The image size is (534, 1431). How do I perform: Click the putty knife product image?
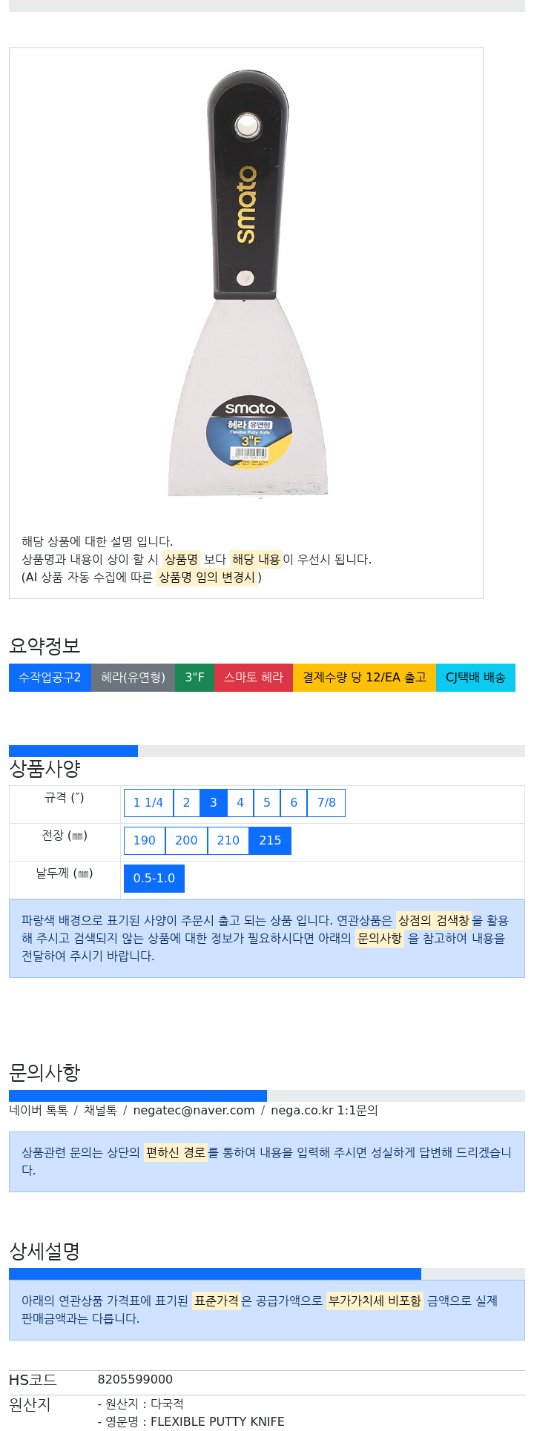point(248,284)
